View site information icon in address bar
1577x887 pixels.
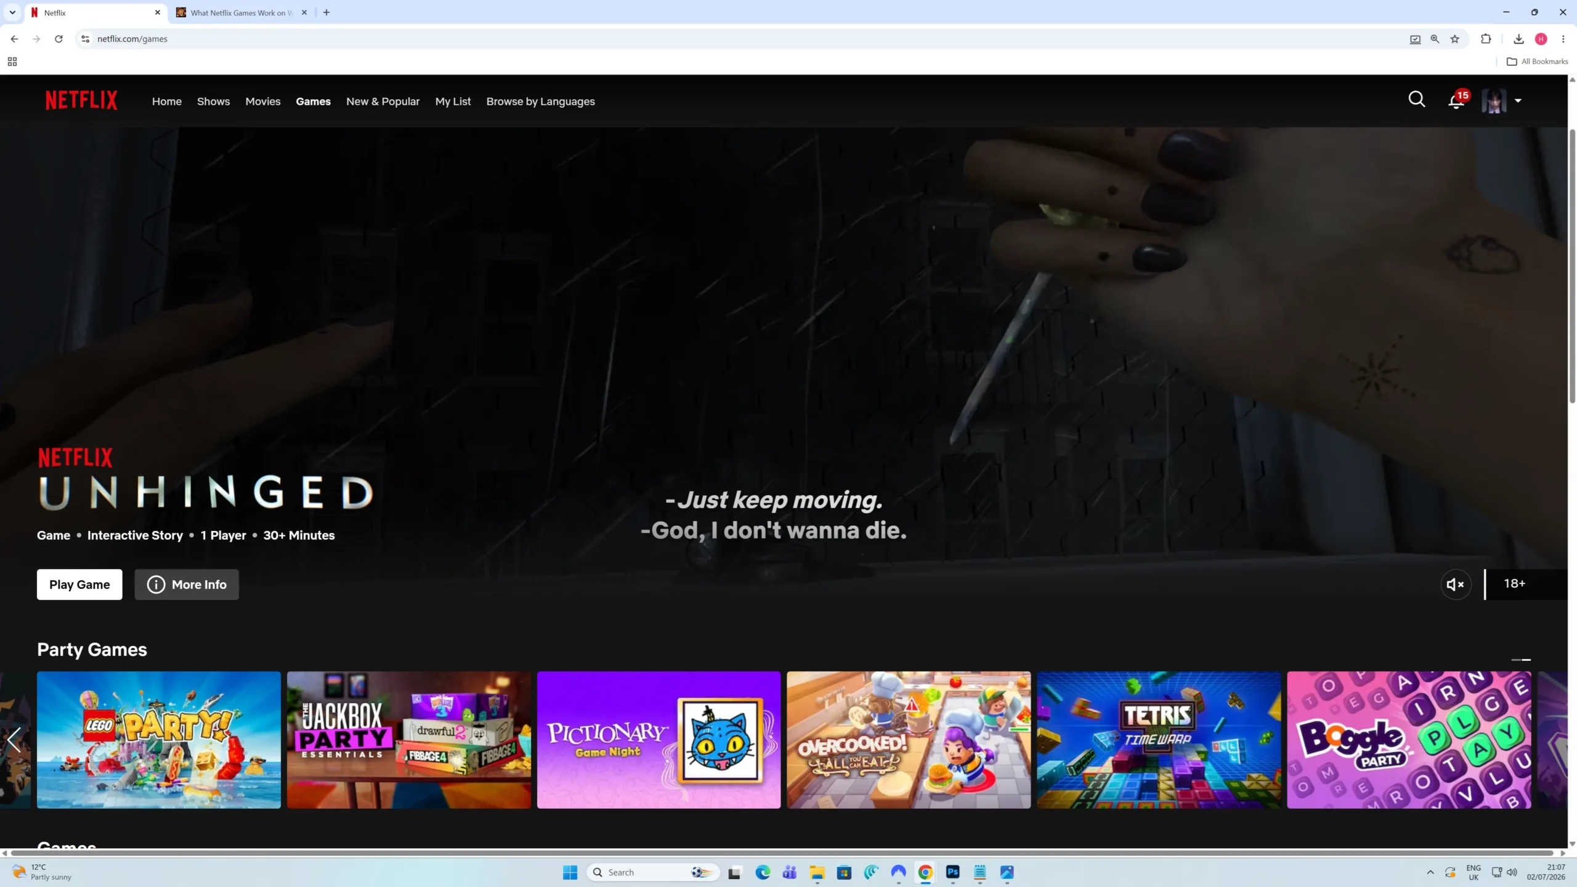pyautogui.click(x=85, y=39)
